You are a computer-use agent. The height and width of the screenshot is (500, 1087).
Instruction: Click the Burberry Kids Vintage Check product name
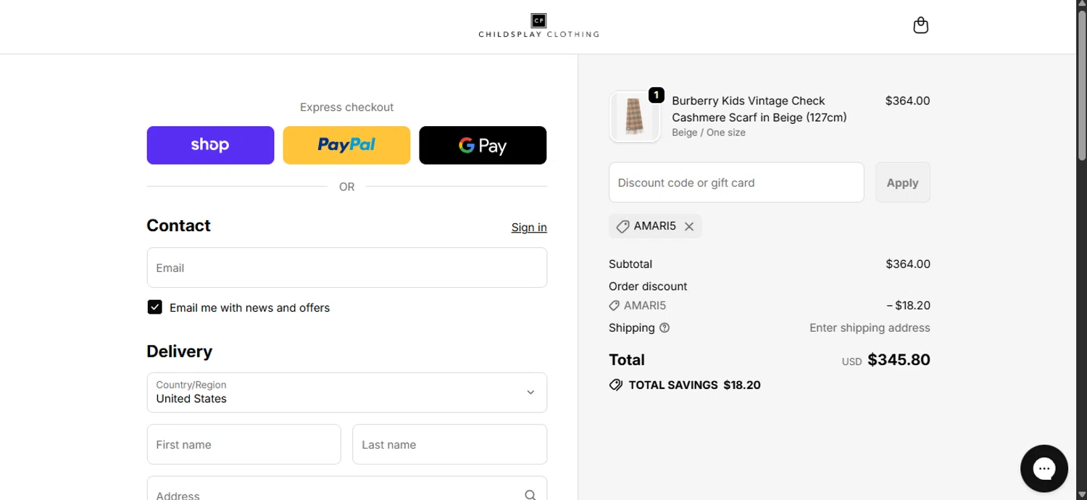759,109
